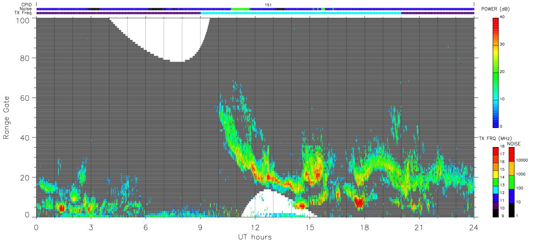Click the Range Gate axis label
533x246 pixels.
(x=7, y=118)
